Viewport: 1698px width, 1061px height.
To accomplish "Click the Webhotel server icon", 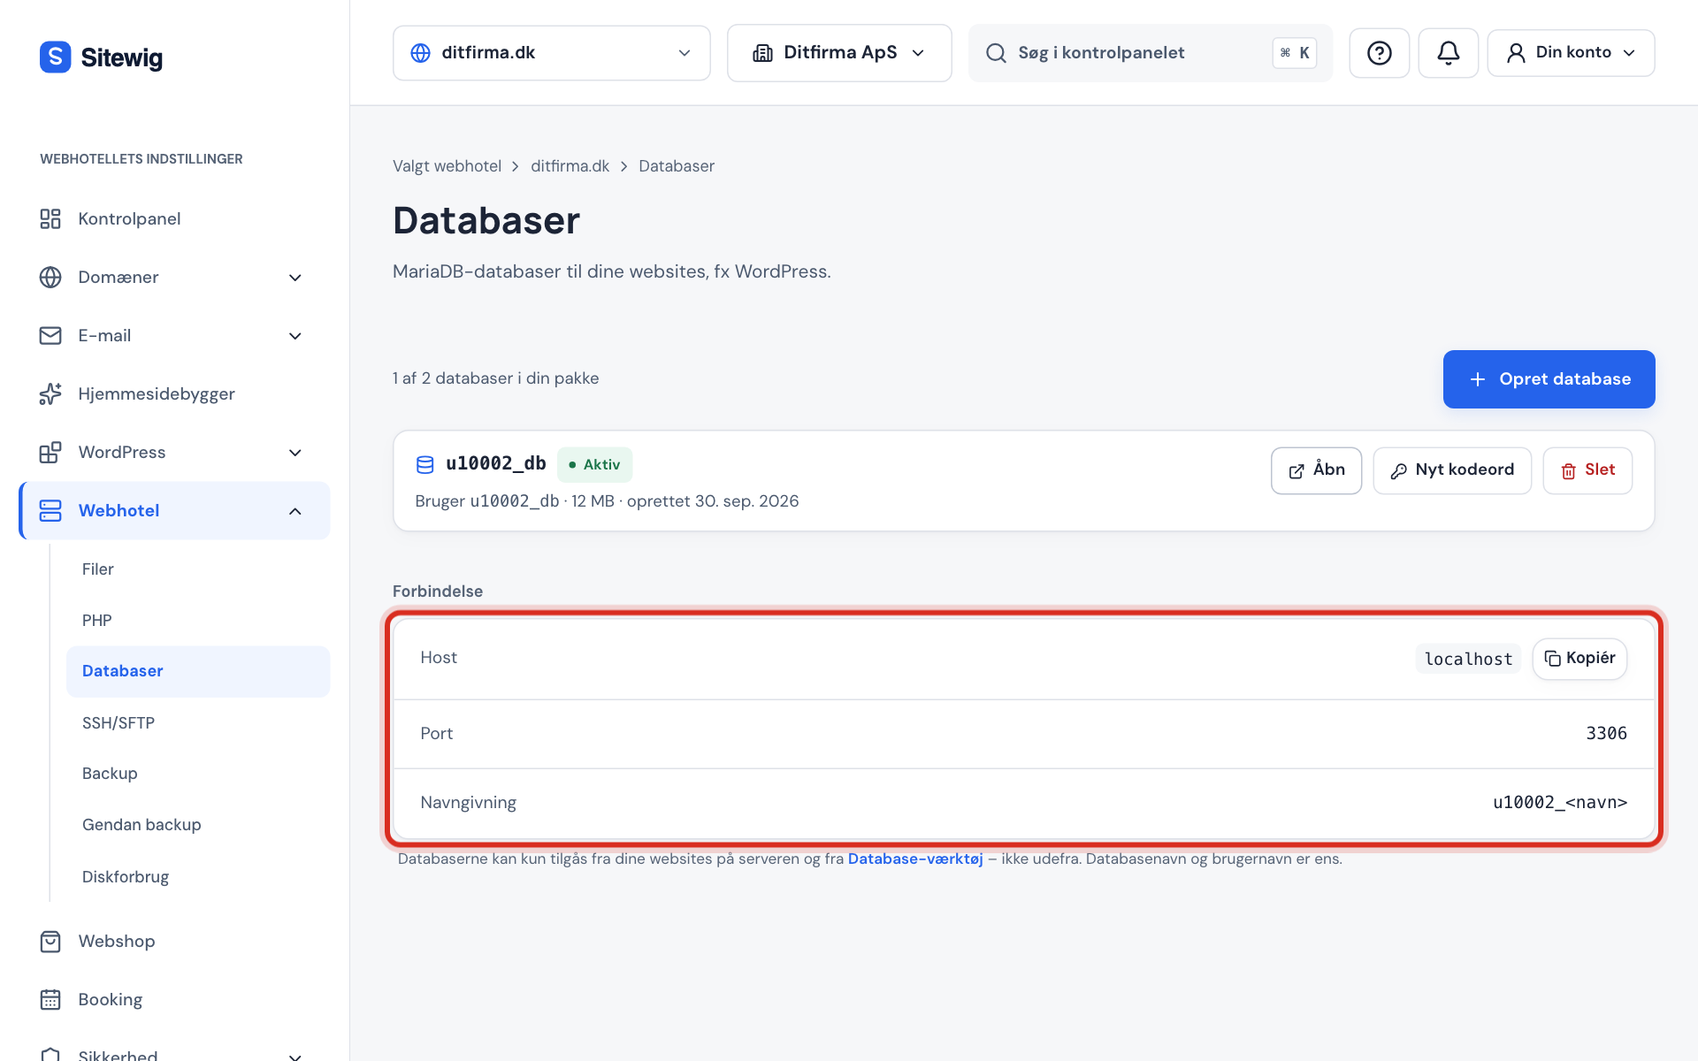I will [x=50, y=510].
